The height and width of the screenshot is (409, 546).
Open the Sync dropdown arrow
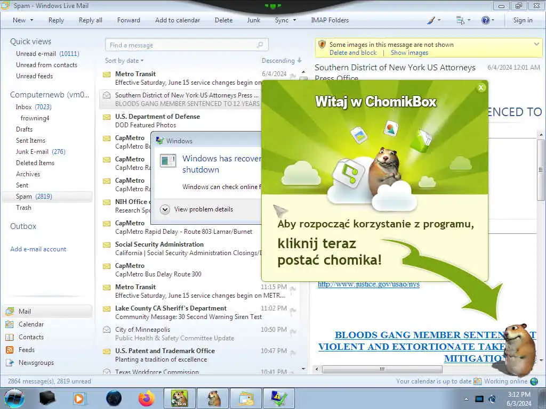click(x=294, y=20)
